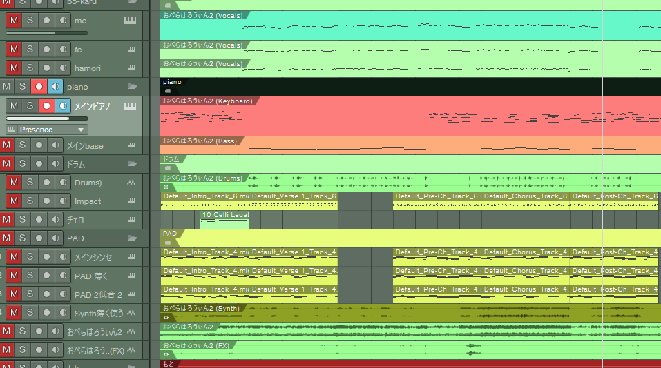The image size is (661, 368).
Task: Open gear icon on FX clip
Action: pos(166,354)
